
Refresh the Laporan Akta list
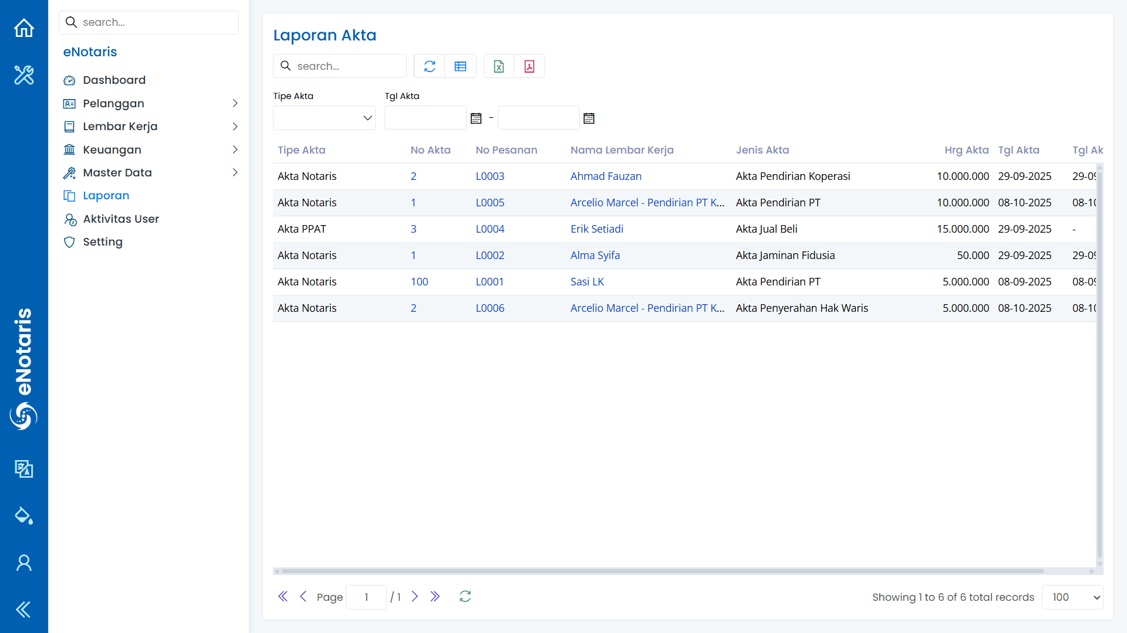pyautogui.click(x=430, y=66)
